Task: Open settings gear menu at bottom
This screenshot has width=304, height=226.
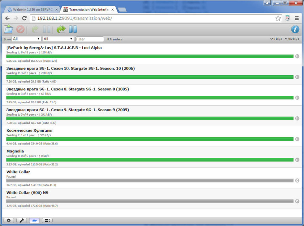Action: [x=9, y=220]
